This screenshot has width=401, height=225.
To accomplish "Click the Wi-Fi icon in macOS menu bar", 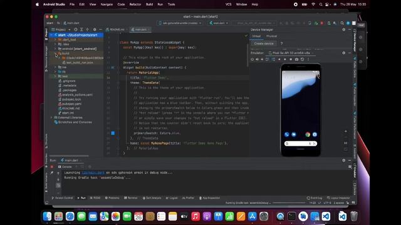I will 313,4.
